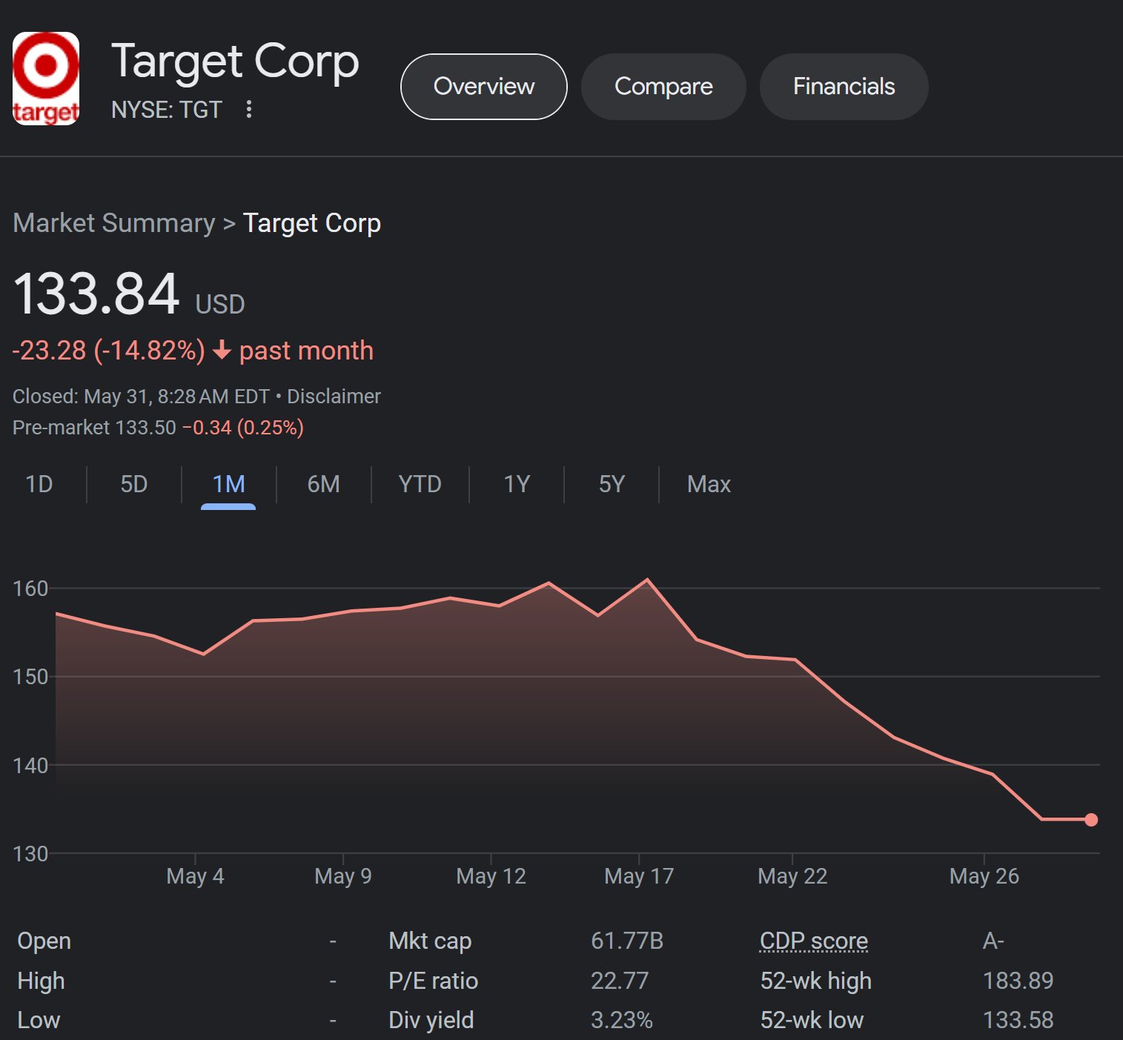The width and height of the screenshot is (1123, 1040).
Task: Click the May 26 axis label
Action: (x=984, y=876)
